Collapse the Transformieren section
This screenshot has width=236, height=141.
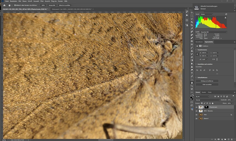click(x=196, y=50)
